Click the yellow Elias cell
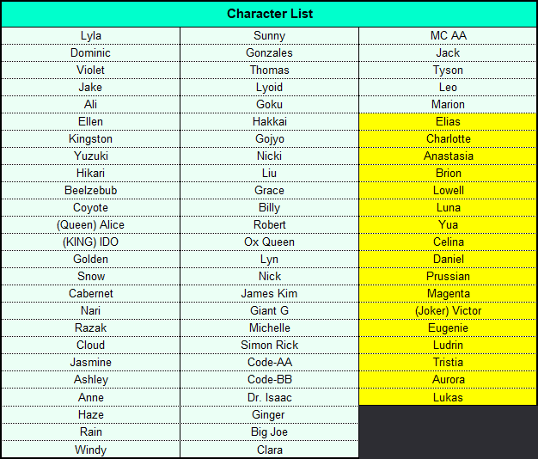This screenshot has height=459, width=538. pos(448,121)
